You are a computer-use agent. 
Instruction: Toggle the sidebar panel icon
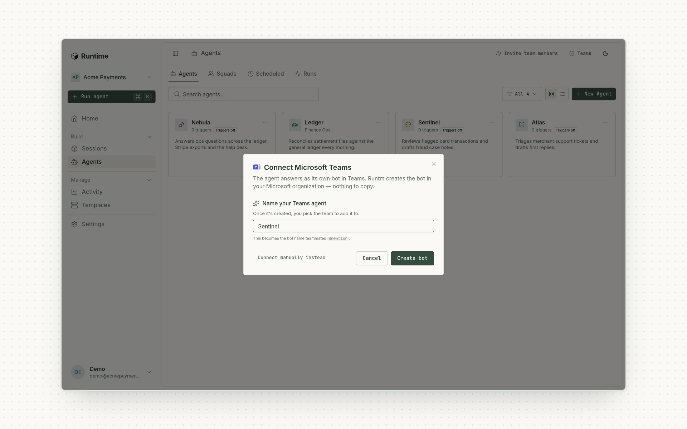(x=175, y=53)
